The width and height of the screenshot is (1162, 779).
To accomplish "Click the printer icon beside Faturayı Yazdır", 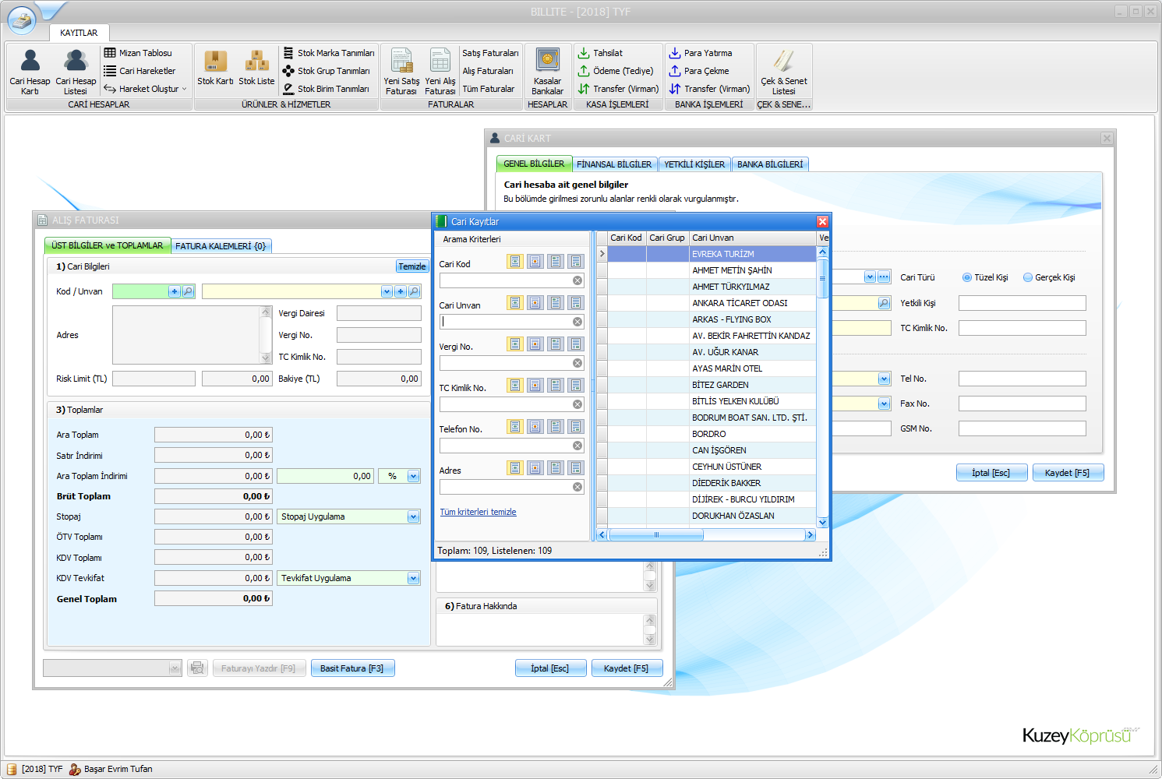I will coord(197,668).
